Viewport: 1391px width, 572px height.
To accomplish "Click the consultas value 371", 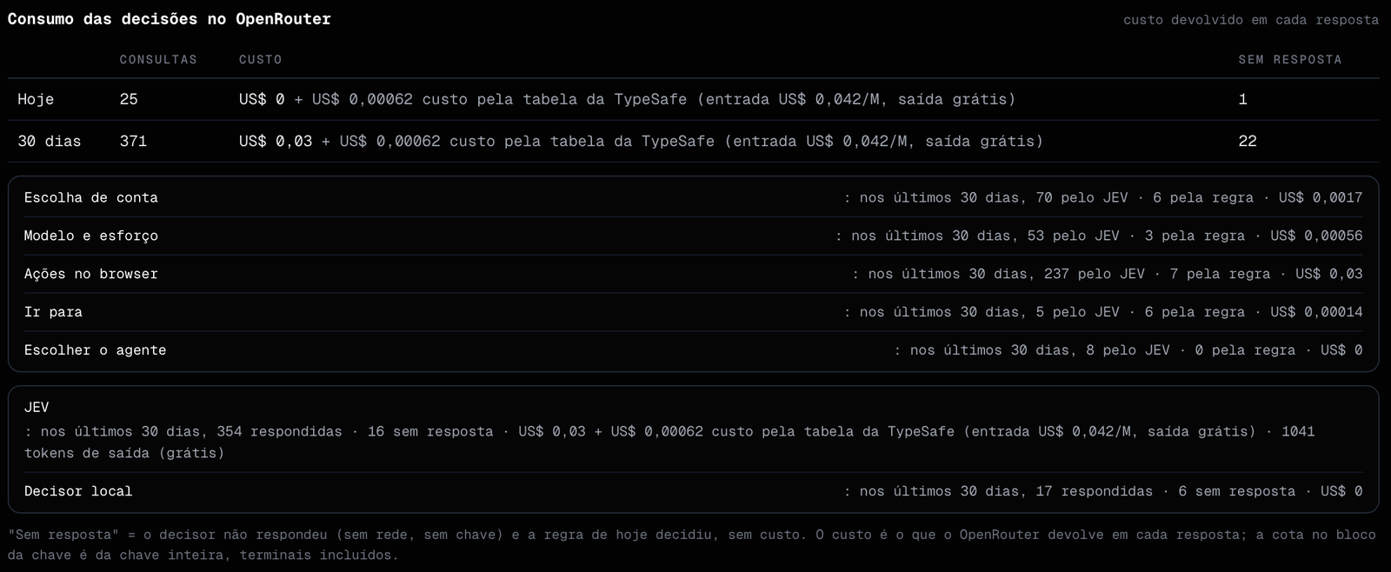I will [x=133, y=141].
